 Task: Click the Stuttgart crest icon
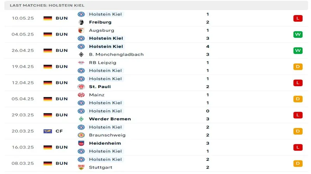(x=81, y=167)
